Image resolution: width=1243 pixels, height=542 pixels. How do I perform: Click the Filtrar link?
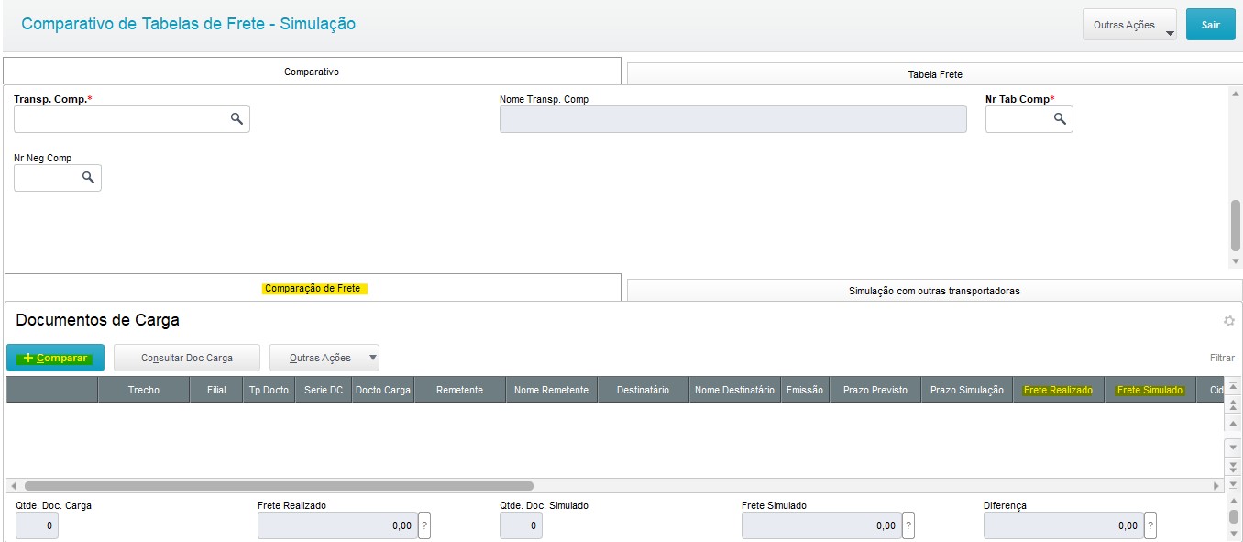click(1222, 358)
